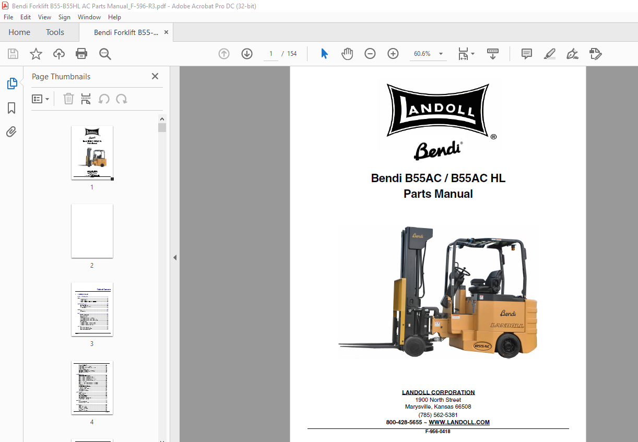Image resolution: width=638 pixels, height=442 pixels.
Task: Click the F-956-0418 footer text
Action: point(438,432)
